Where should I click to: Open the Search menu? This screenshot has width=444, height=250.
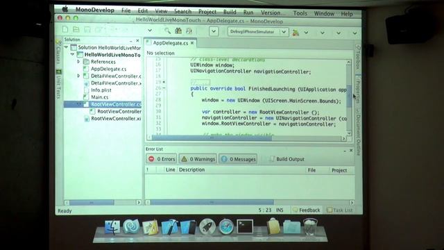(182, 11)
